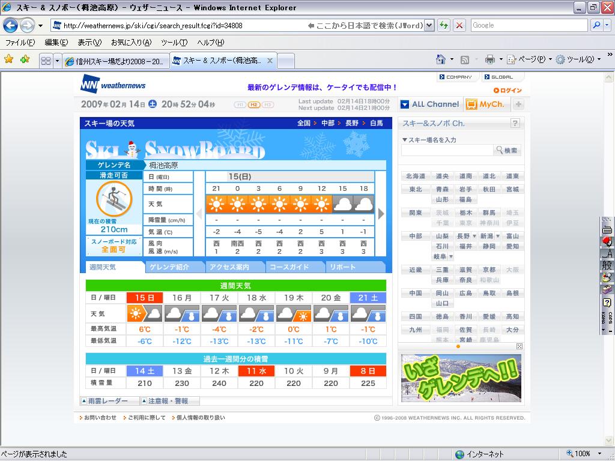This screenshot has width=615, height=461.
Task: Open the 編集(E) menu
Action: (x=56, y=43)
